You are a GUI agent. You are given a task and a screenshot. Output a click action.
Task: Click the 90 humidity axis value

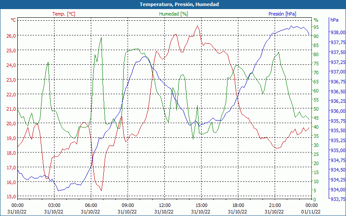click(316, 36)
